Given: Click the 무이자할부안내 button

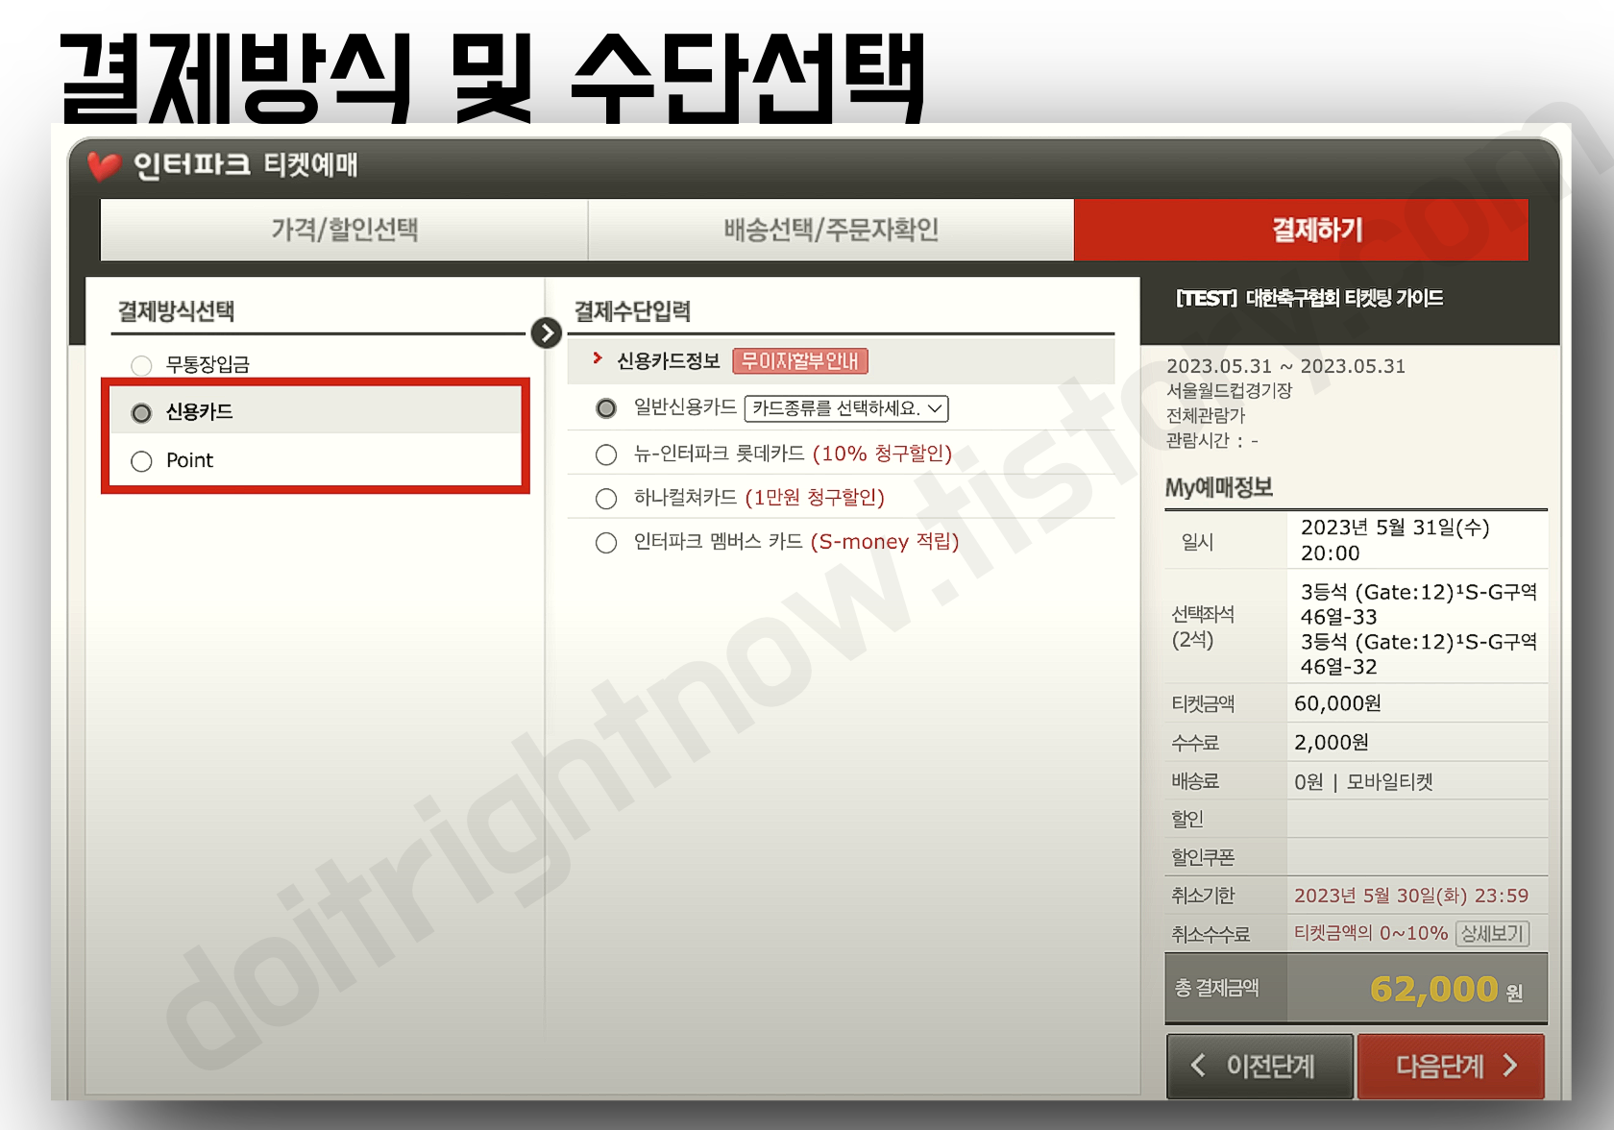Looking at the screenshot, I should pyautogui.click(x=800, y=361).
